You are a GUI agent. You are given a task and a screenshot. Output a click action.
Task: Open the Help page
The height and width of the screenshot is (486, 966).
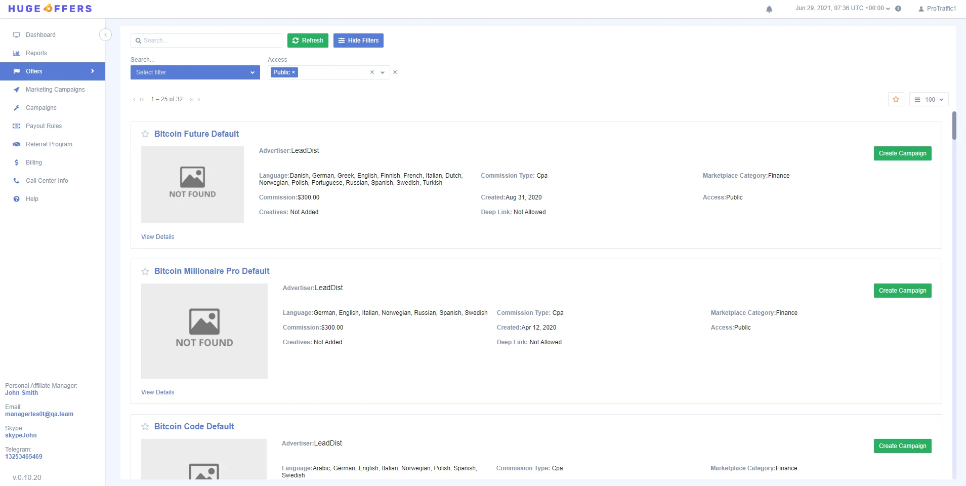point(32,199)
